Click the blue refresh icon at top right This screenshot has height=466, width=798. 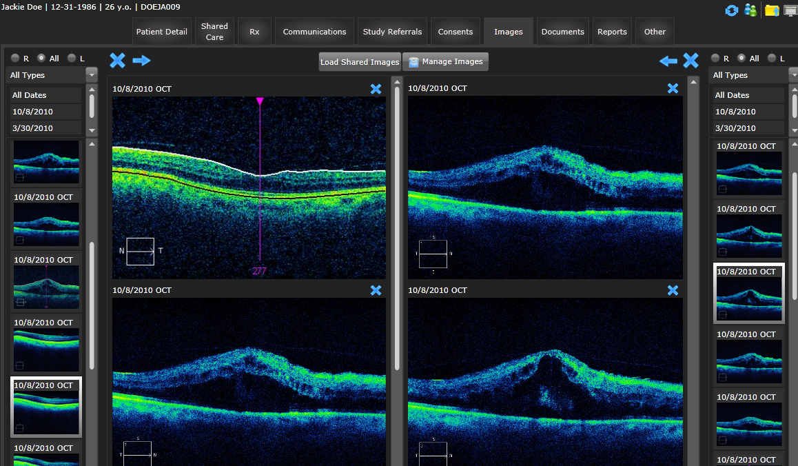[x=731, y=10]
